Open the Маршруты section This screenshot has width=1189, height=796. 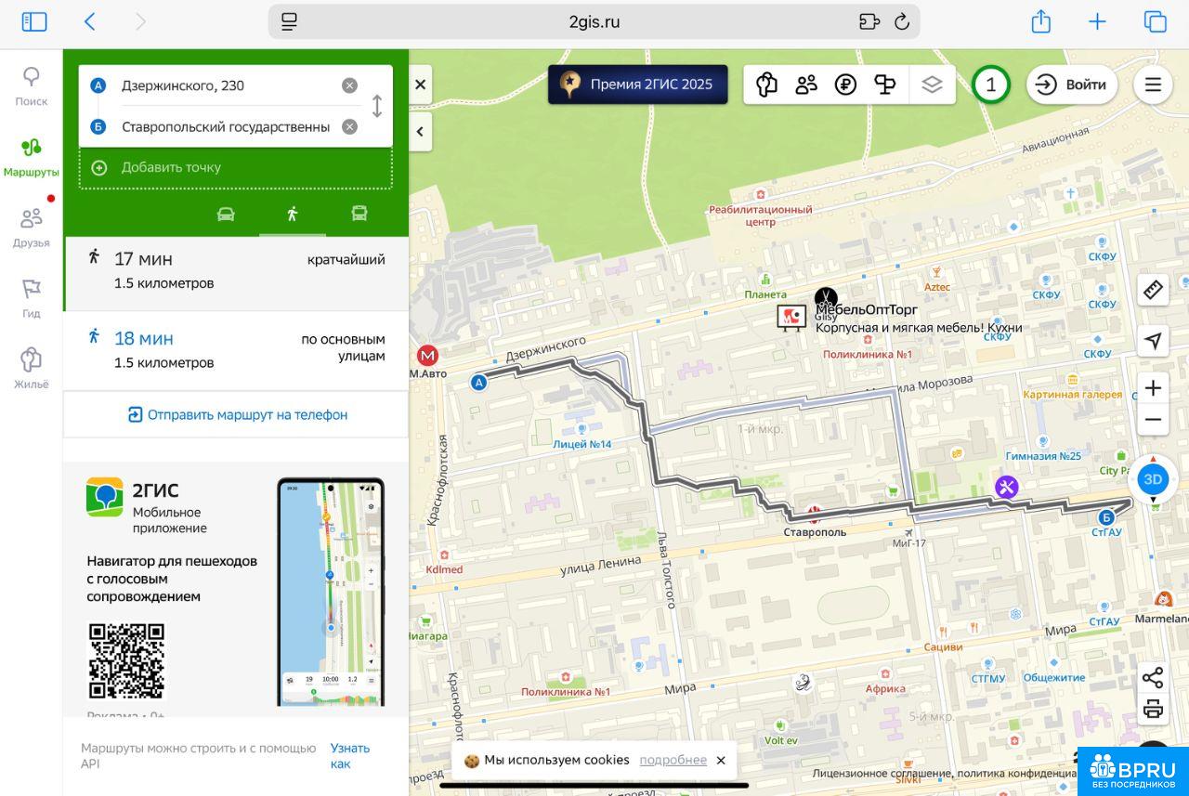point(32,157)
